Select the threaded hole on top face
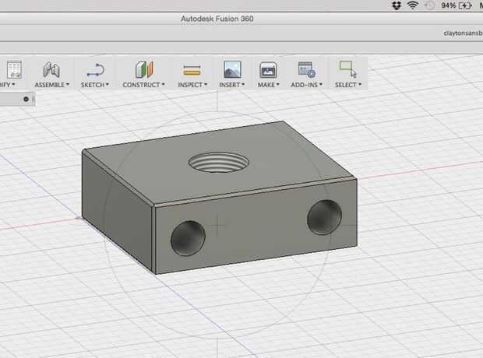The height and width of the screenshot is (358, 483). coord(218,162)
